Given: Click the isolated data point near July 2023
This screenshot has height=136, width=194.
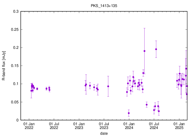Looking at the screenshot, I should [108, 86].
